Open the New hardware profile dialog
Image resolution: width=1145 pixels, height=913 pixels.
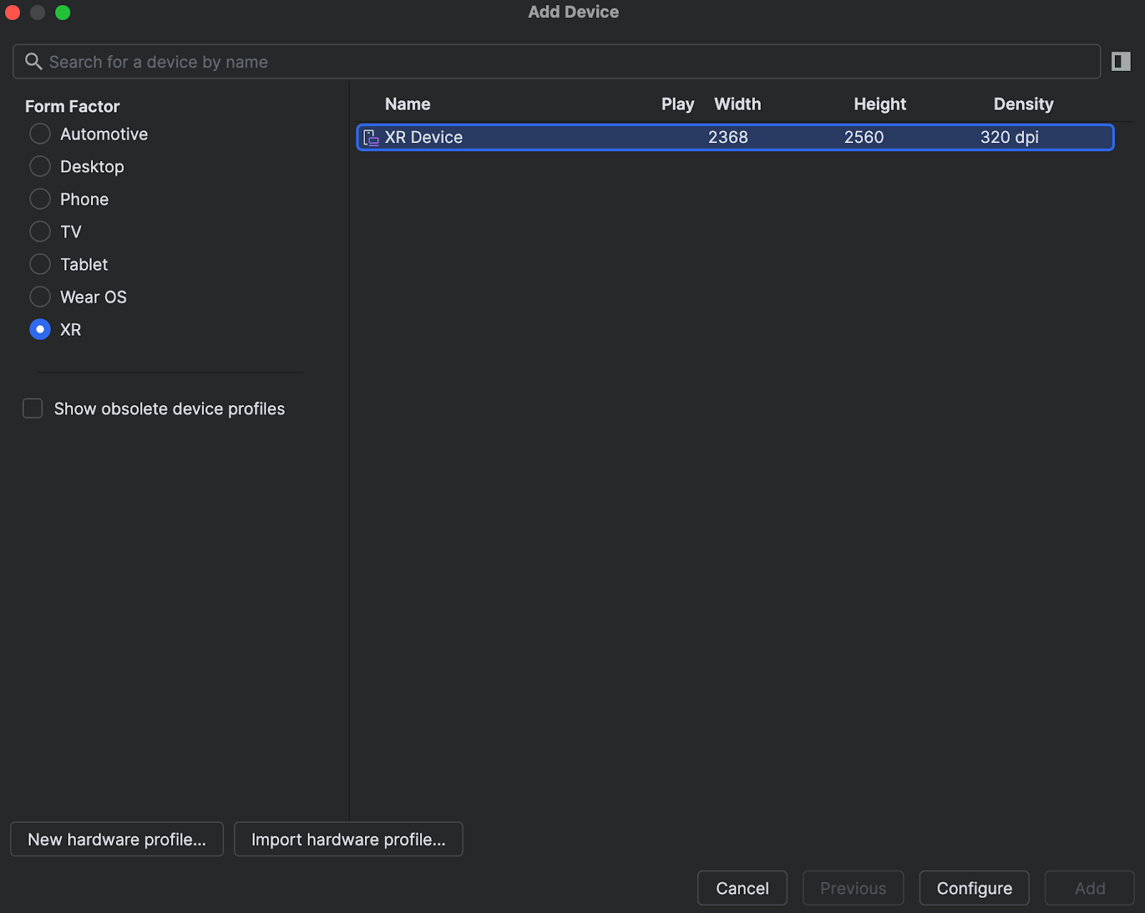[116, 839]
